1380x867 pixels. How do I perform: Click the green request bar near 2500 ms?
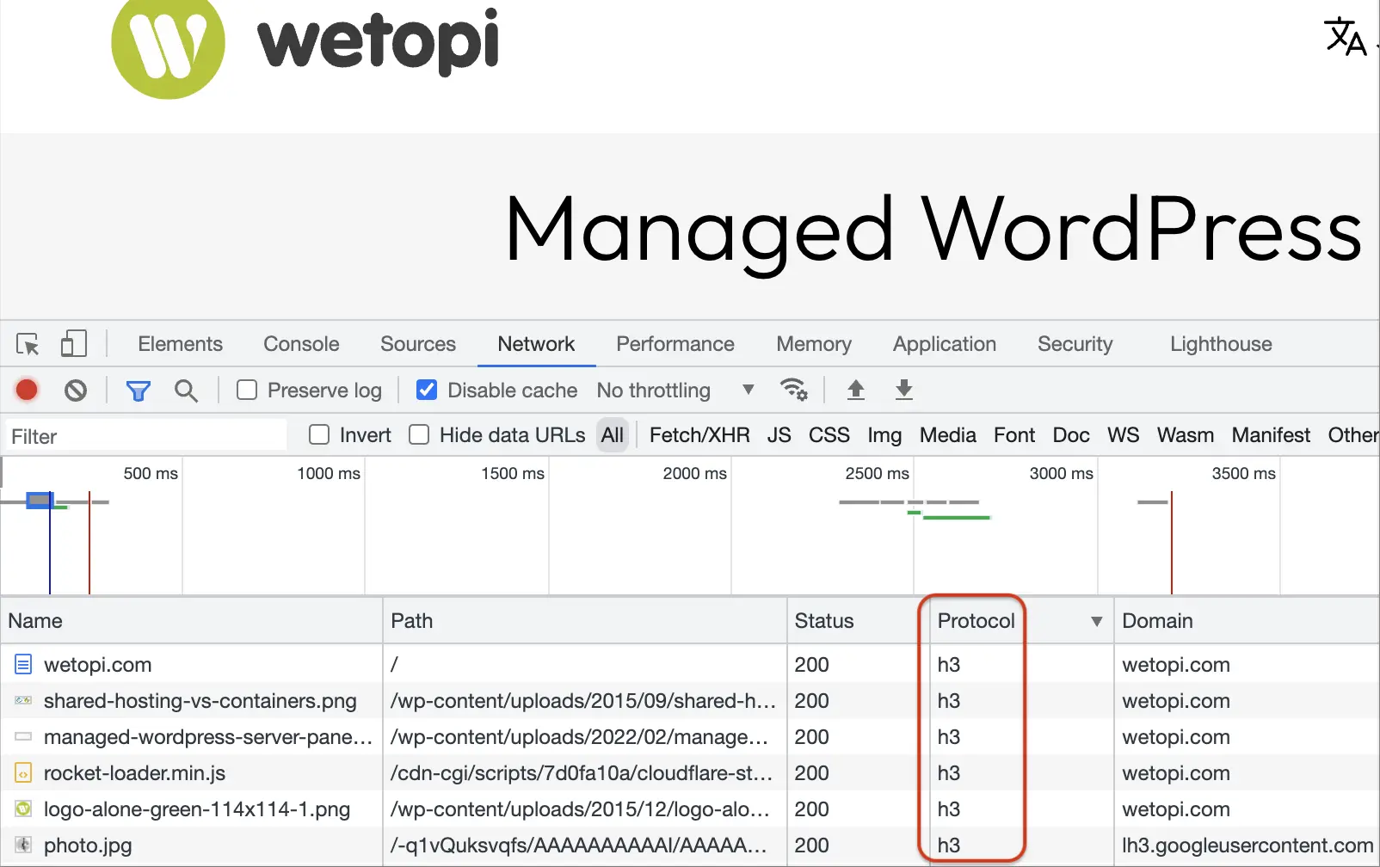pos(956,518)
